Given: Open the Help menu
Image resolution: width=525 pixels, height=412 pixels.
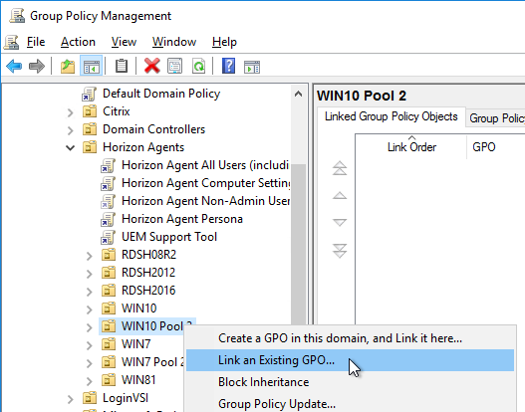Looking at the screenshot, I should click(x=224, y=42).
